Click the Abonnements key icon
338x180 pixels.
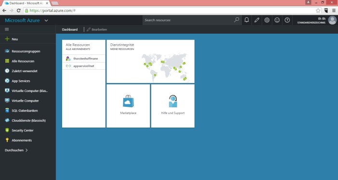(x=7, y=140)
